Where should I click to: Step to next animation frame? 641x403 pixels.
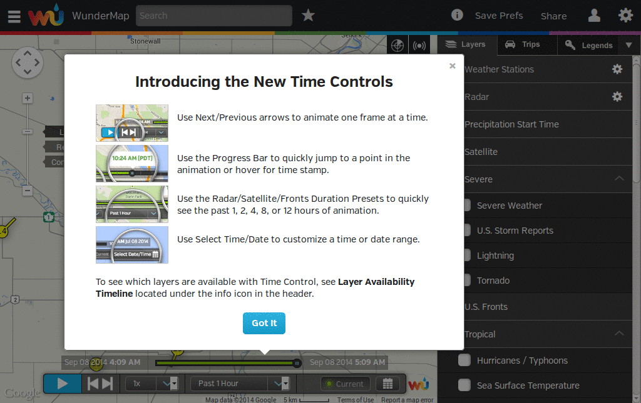[108, 384]
